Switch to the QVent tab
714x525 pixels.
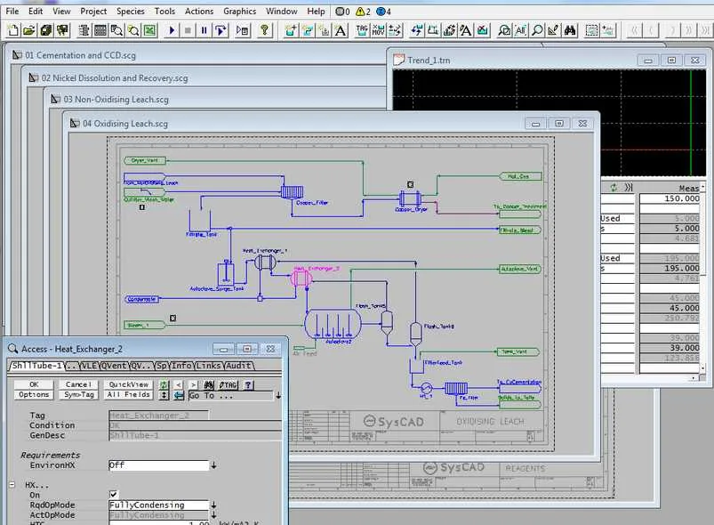pos(114,366)
